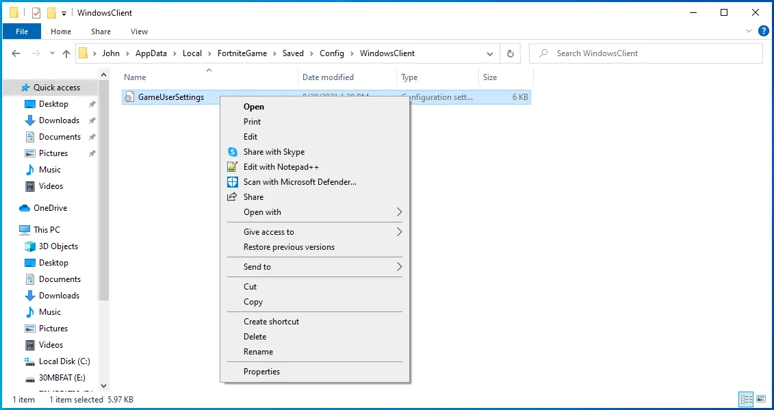Click the OneDrive cloud icon
This screenshot has width=774, height=410.
click(25, 208)
